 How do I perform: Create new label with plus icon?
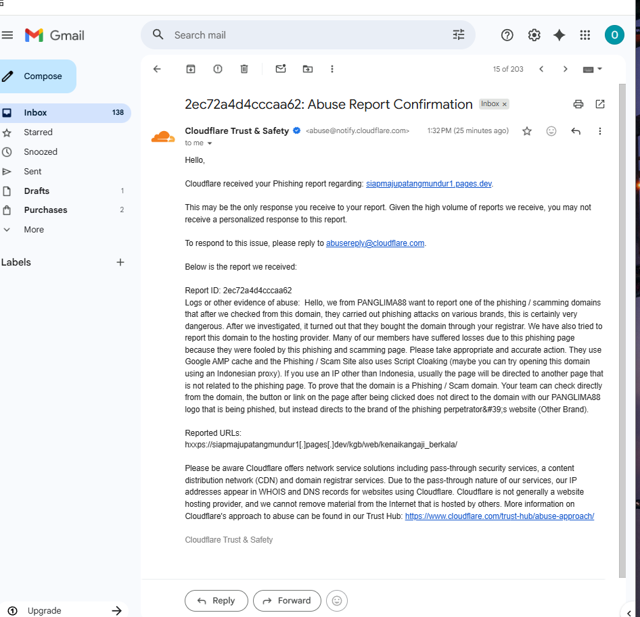(x=120, y=262)
